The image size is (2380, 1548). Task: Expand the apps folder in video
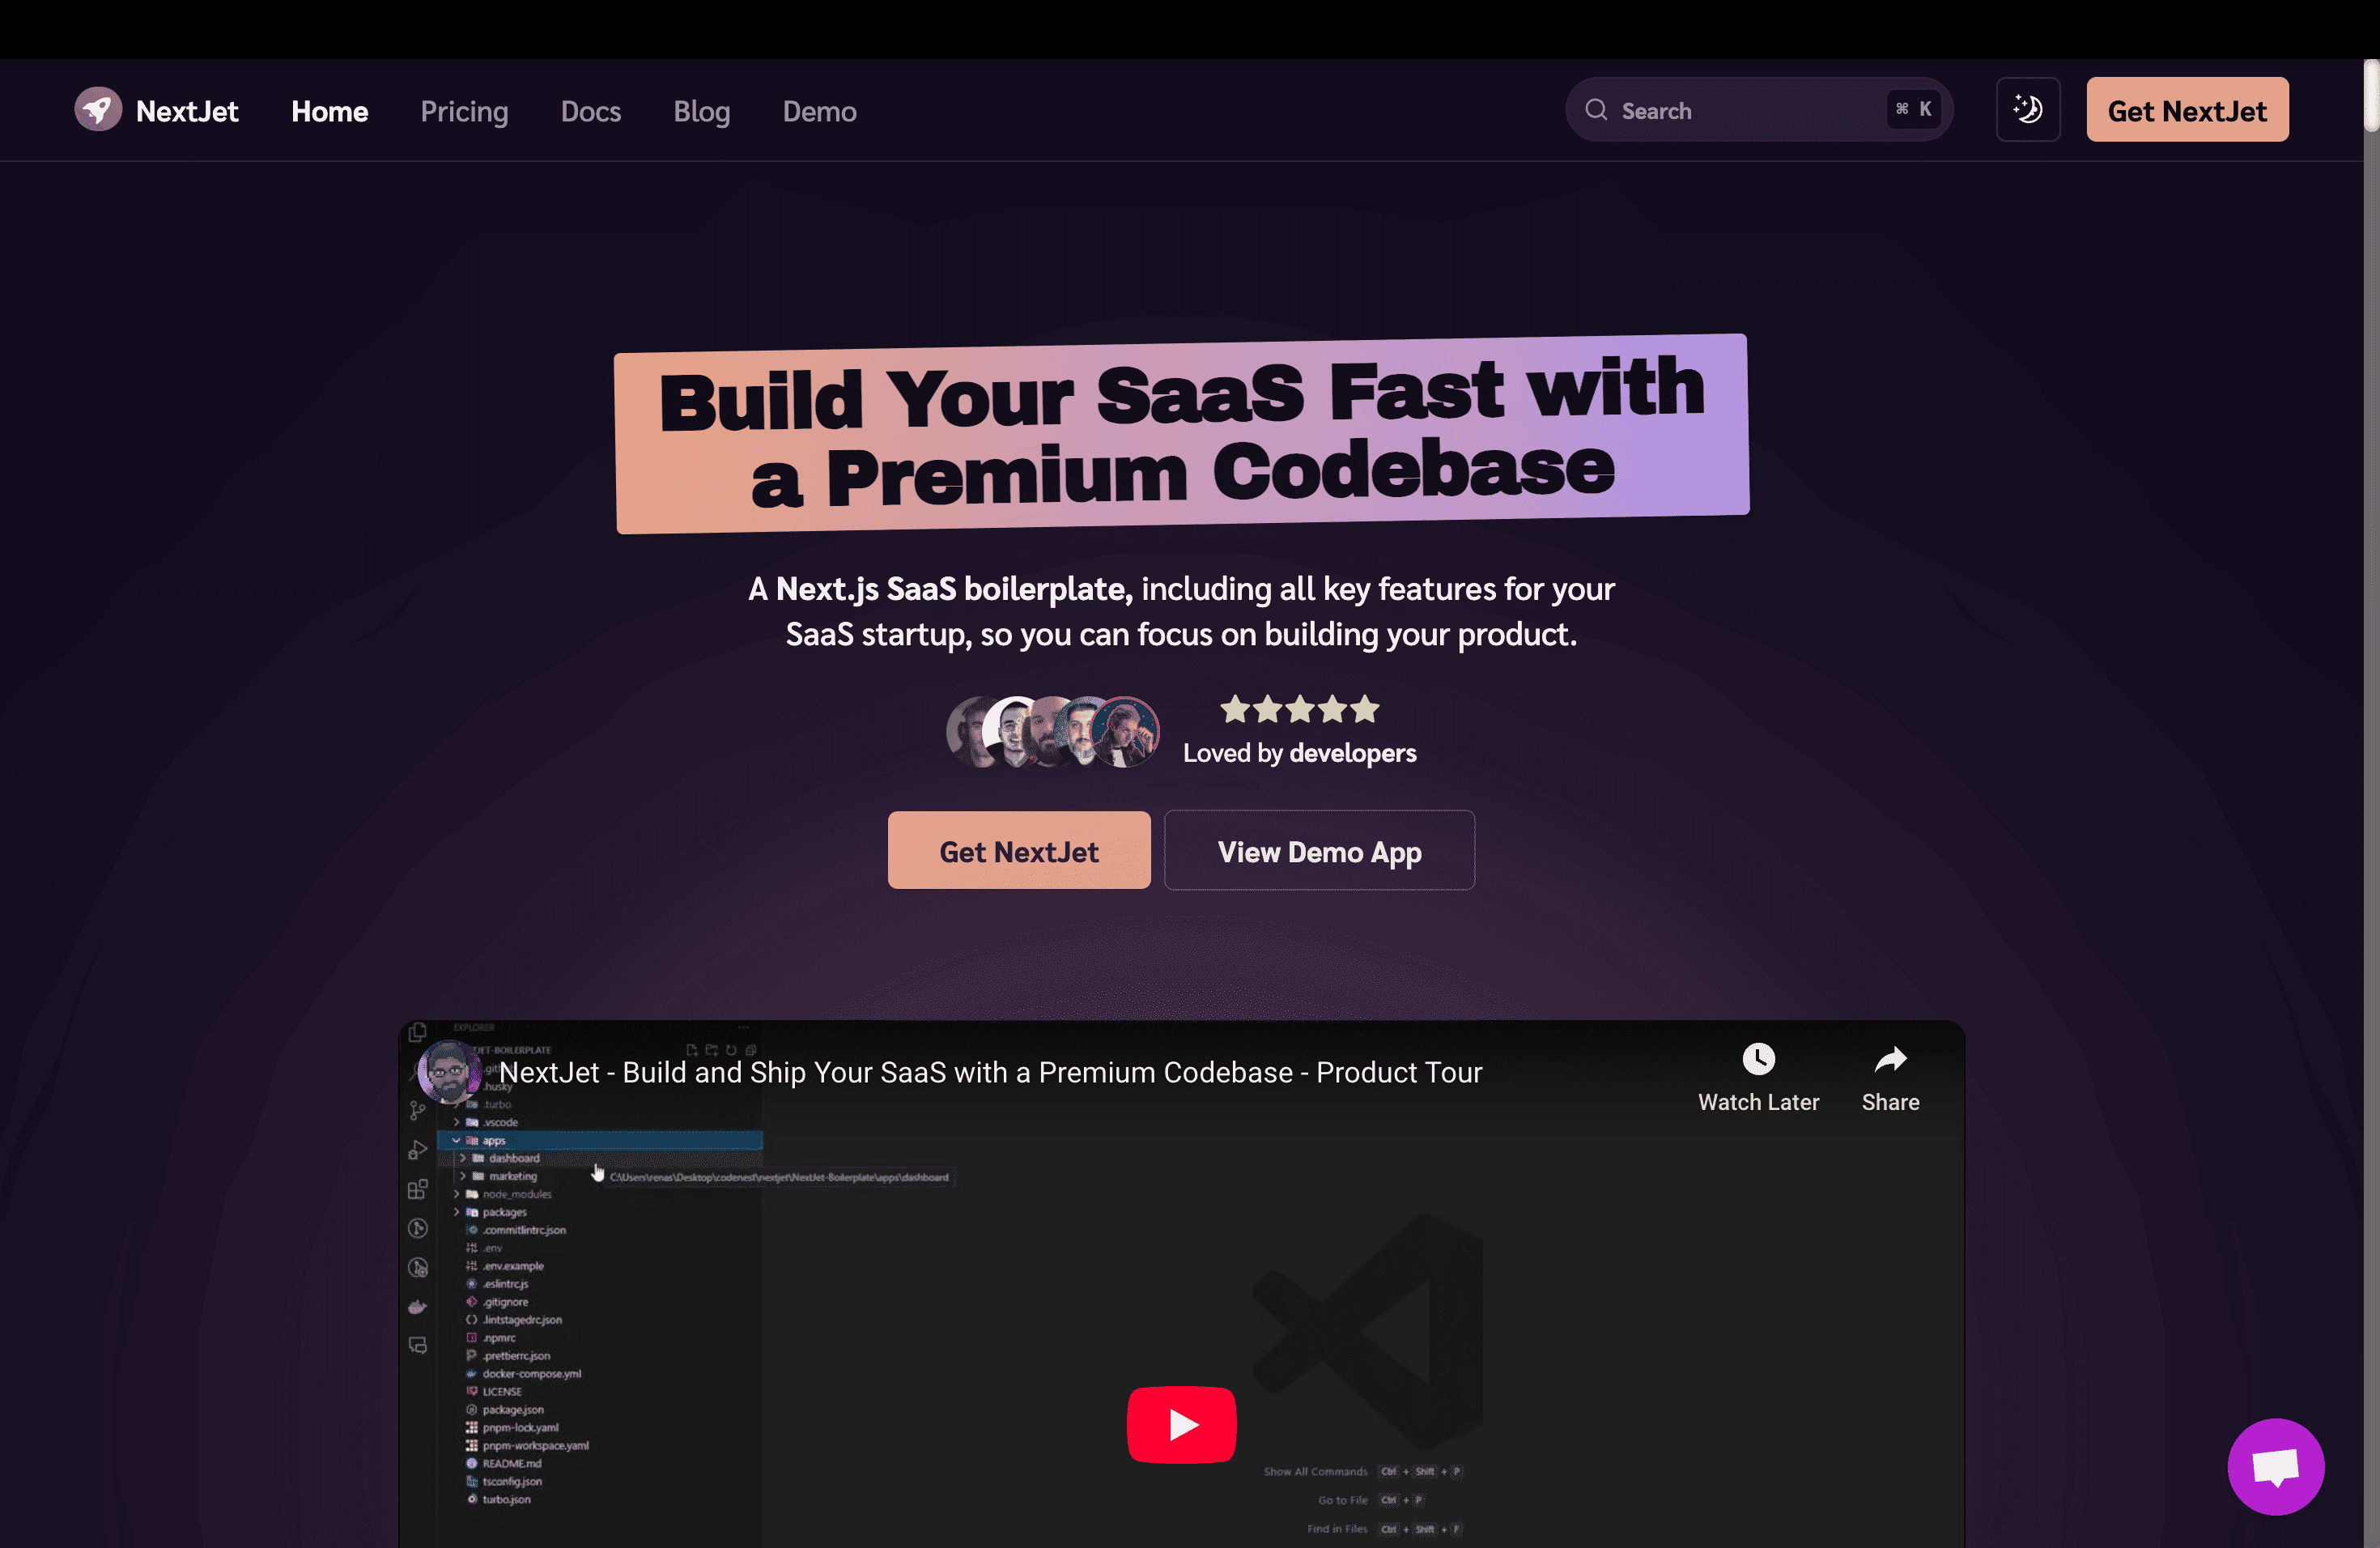click(x=600, y=1140)
